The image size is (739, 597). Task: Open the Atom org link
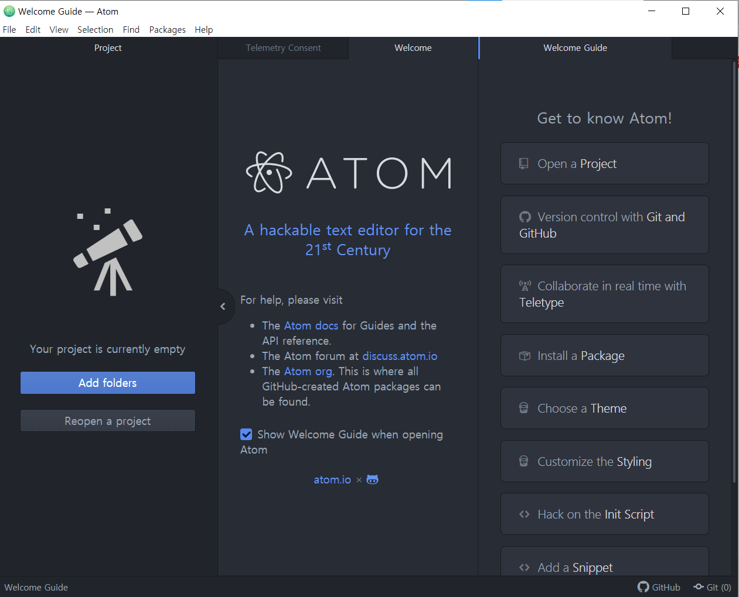[x=308, y=371]
